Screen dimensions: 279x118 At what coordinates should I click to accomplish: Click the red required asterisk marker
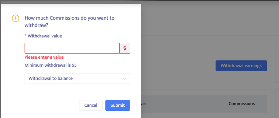point(26,36)
